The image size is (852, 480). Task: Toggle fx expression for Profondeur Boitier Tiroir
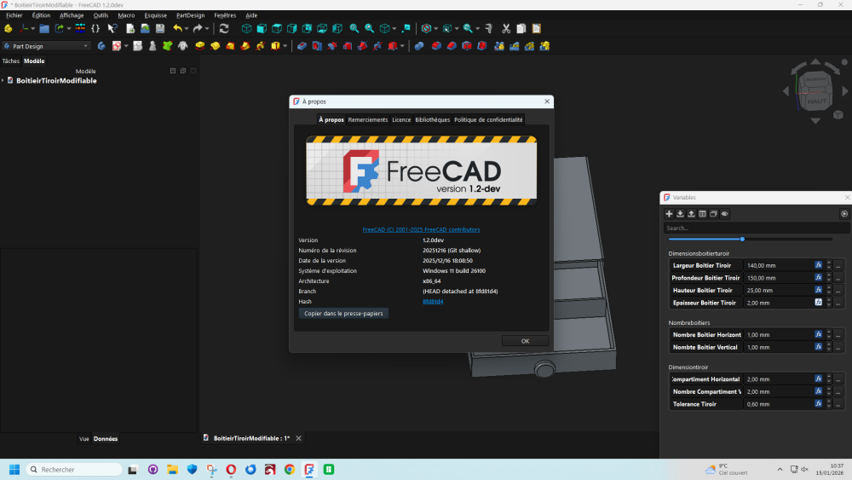(818, 278)
